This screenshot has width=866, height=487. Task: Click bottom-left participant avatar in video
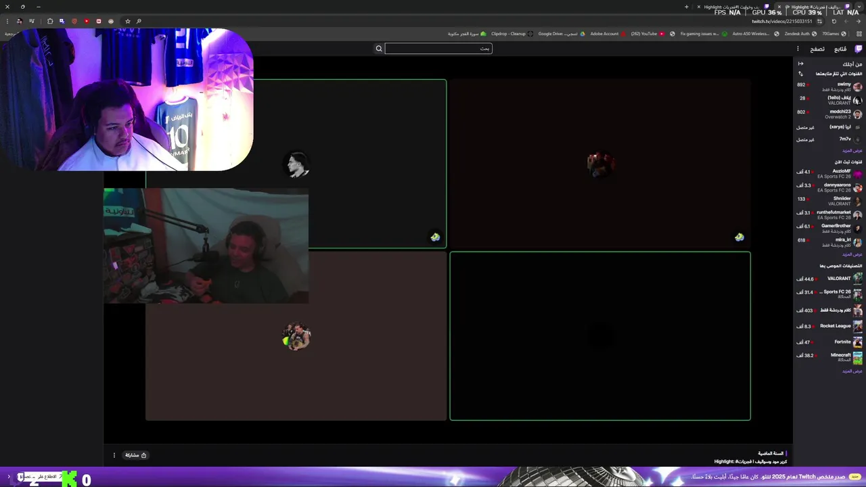tap(296, 336)
